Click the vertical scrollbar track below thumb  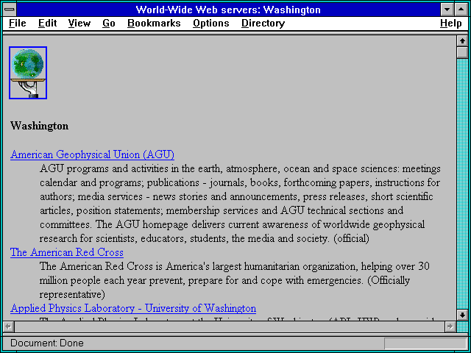tap(462, 184)
